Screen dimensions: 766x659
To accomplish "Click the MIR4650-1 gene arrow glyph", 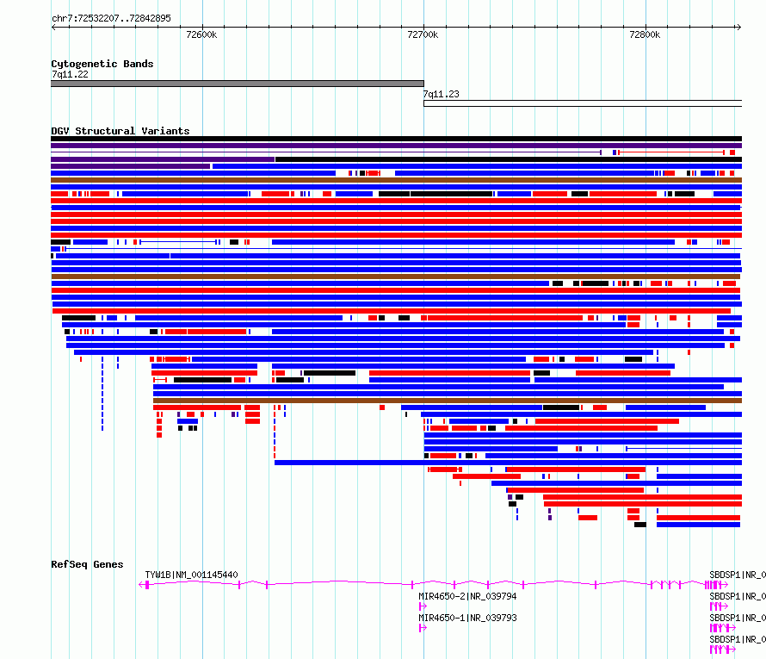I will (423, 628).
